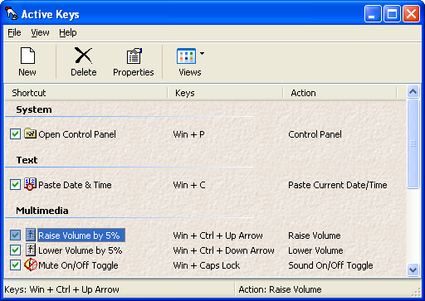Click the Paste Date & Time calendar icon
This screenshot has height=301, width=425.
[x=30, y=184]
